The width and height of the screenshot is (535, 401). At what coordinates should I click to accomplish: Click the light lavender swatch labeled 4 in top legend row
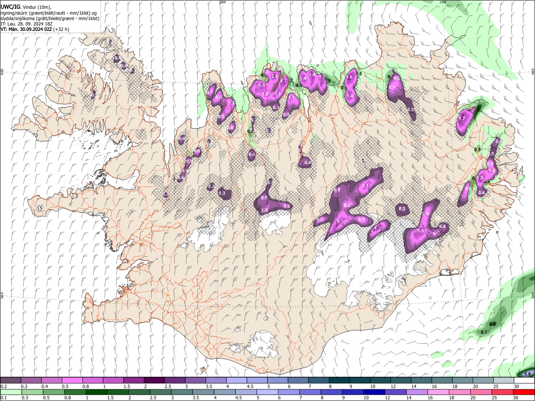point(236,381)
